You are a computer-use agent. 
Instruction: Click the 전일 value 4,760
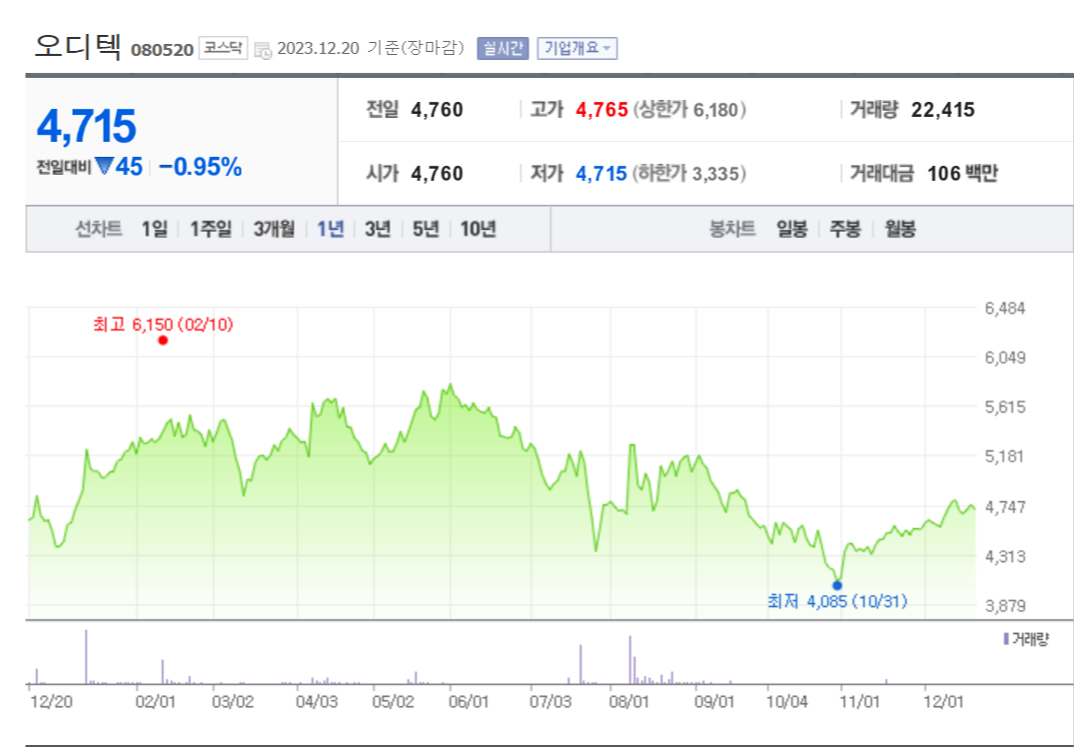[437, 110]
